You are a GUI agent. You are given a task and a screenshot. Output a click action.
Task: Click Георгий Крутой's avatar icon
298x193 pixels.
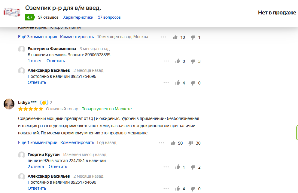[22, 155]
